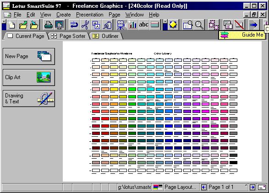269x193 pixels.
Task: Click the g:\lotus\smaste path in status bar
Action: pos(134,187)
